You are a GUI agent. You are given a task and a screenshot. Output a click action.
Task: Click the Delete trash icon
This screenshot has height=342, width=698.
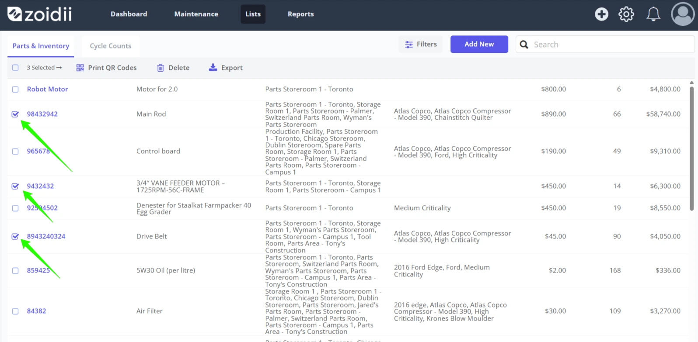[161, 68]
